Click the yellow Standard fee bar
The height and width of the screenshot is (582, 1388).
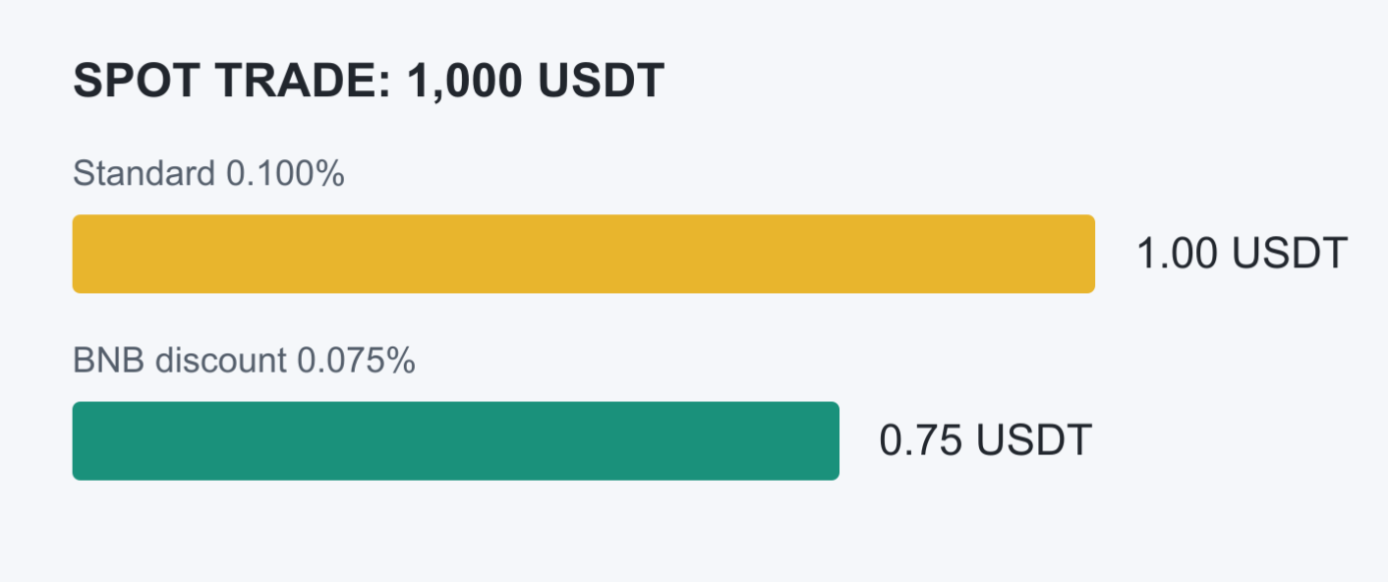584,254
